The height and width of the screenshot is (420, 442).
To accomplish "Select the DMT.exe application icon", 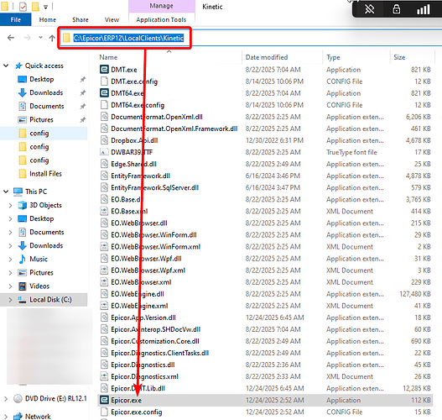I will [104, 70].
